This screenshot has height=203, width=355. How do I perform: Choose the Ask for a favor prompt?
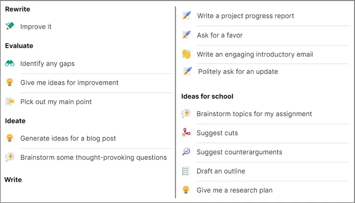pos(220,35)
